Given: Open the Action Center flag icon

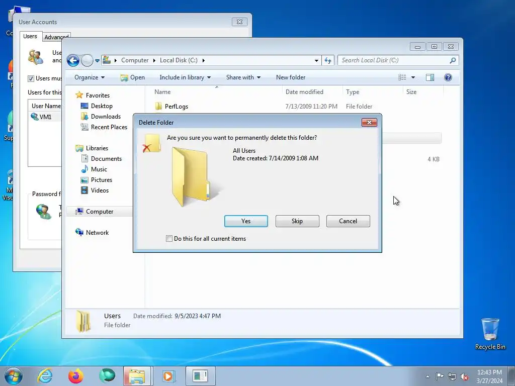Looking at the screenshot, I should tap(440, 376).
